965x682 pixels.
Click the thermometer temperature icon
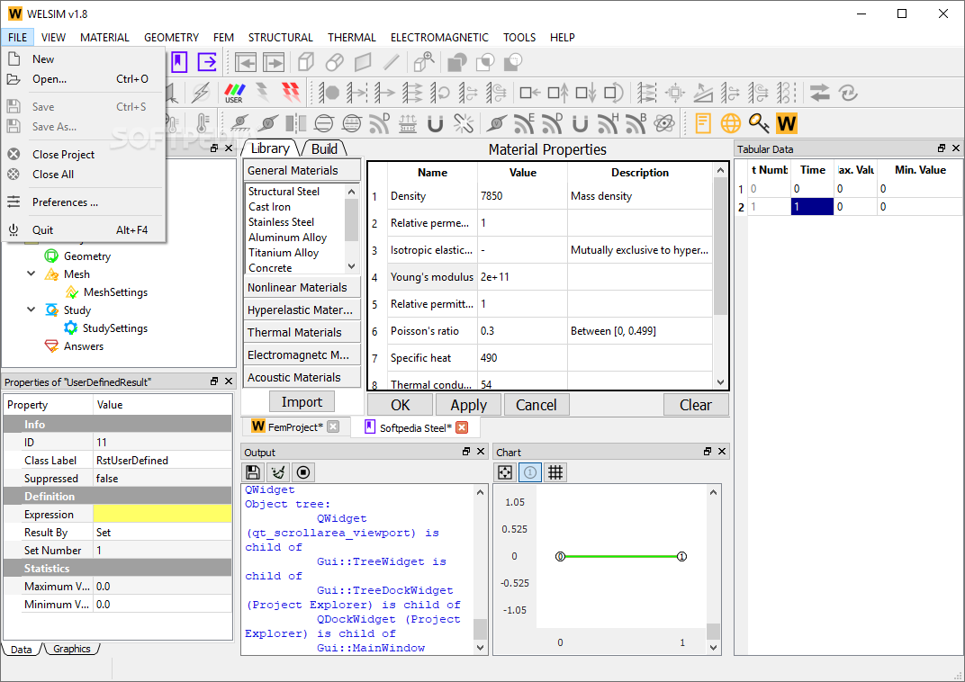tap(203, 123)
